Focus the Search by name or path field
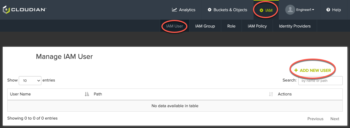The height and width of the screenshot is (128, 350). click(x=320, y=81)
